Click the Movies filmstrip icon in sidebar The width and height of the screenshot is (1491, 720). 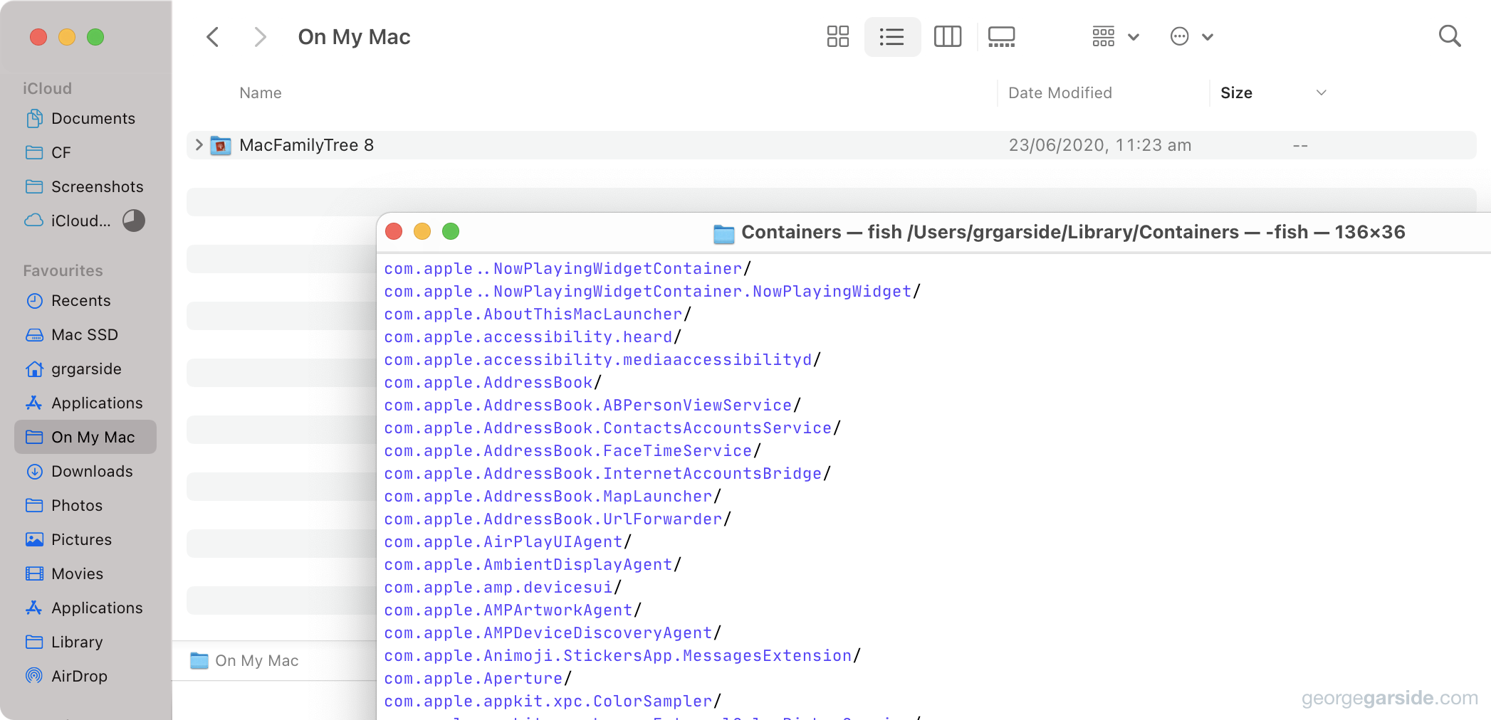pos(34,573)
